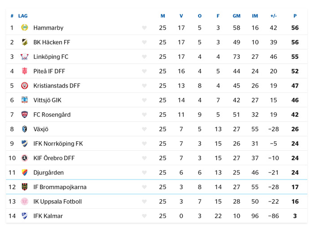Open the KIF Örebro DFF team link
The height and width of the screenshot is (232, 314).
pyautogui.click(x=54, y=158)
